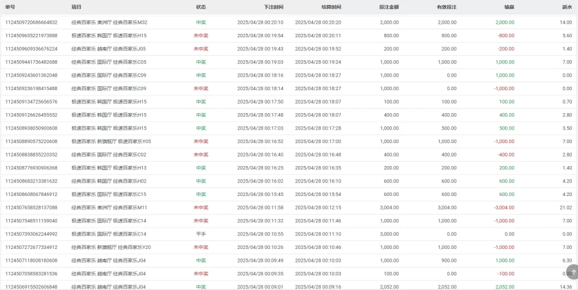Select order number 1124508683213381632
Viewport: 578px width, 290px height.
click(x=32, y=181)
